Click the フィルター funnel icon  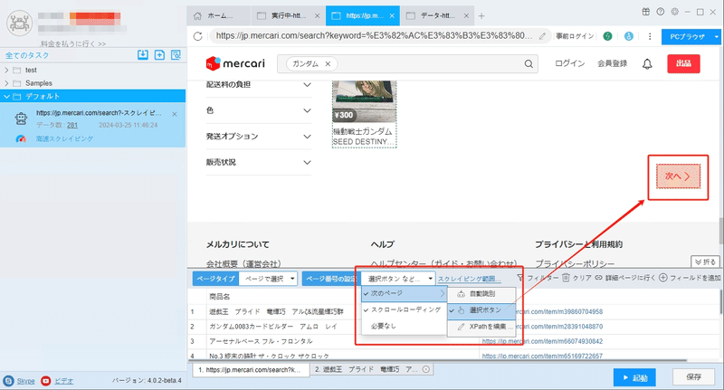tap(520, 278)
